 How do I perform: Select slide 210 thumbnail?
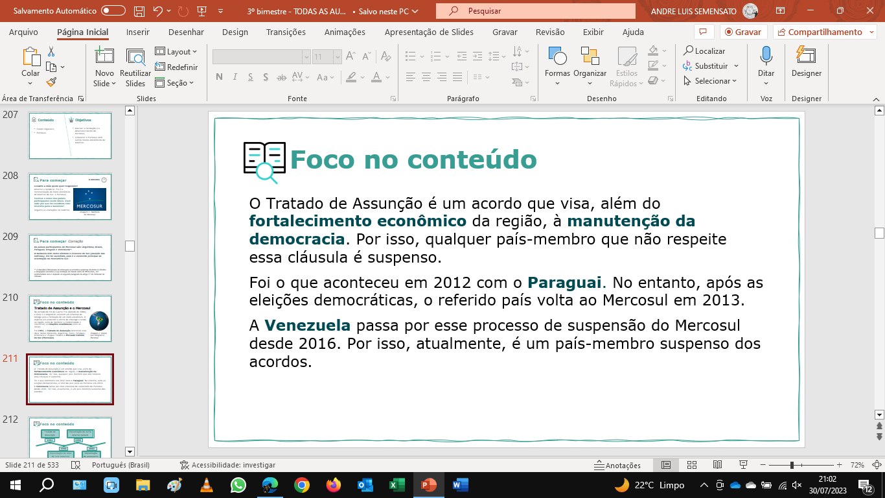pyautogui.click(x=70, y=318)
